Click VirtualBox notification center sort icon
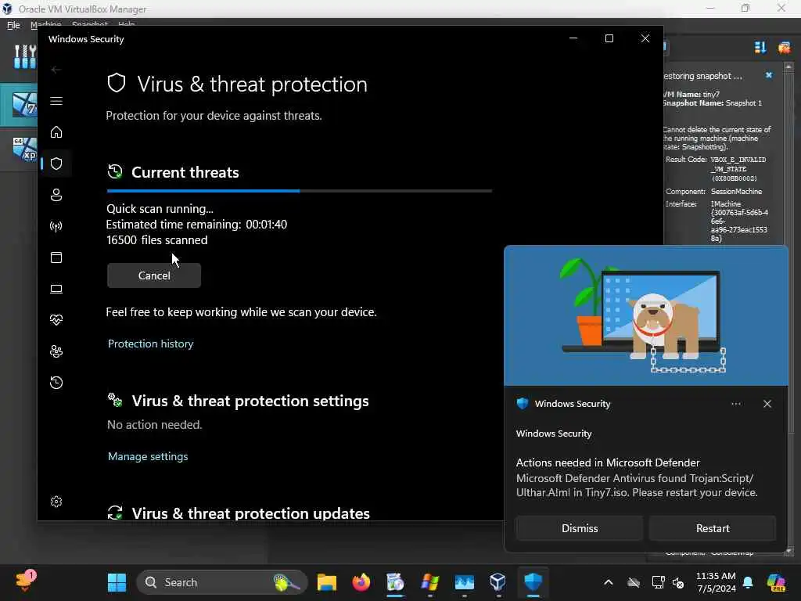 [760, 48]
